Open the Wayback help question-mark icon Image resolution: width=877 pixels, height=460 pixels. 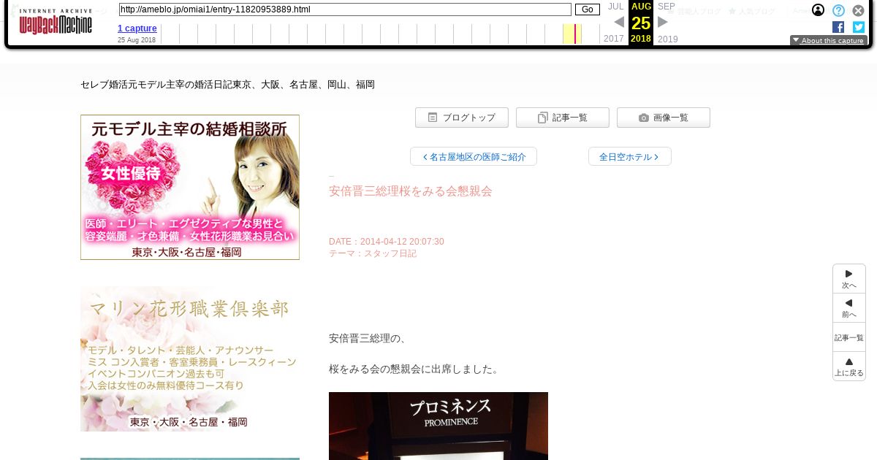point(838,10)
